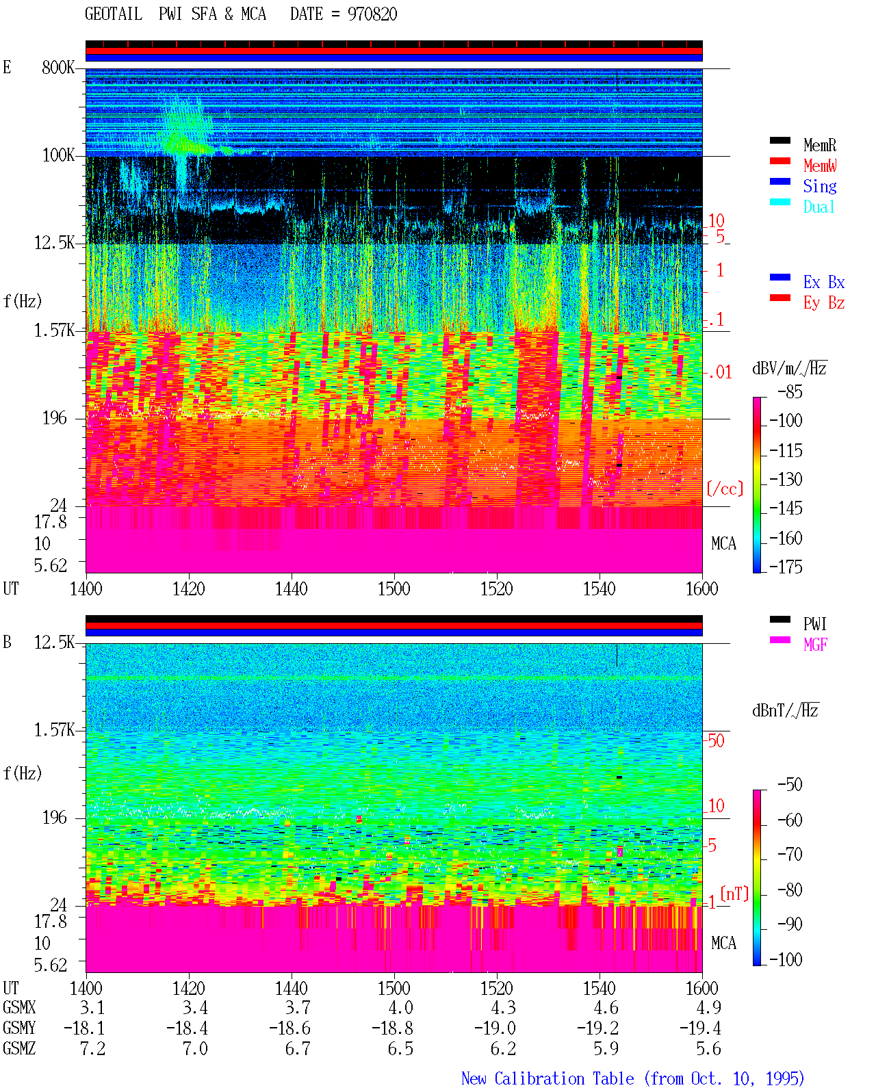The width and height of the screenshot is (876, 1090).
Task: Click GSMY value '-19.4'
Action: [700, 1028]
